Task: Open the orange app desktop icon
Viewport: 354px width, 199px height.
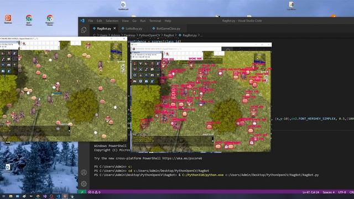Action: pos(8,19)
